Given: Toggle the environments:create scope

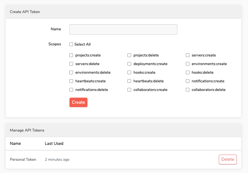Looking at the screenshot, I should 187,64.
